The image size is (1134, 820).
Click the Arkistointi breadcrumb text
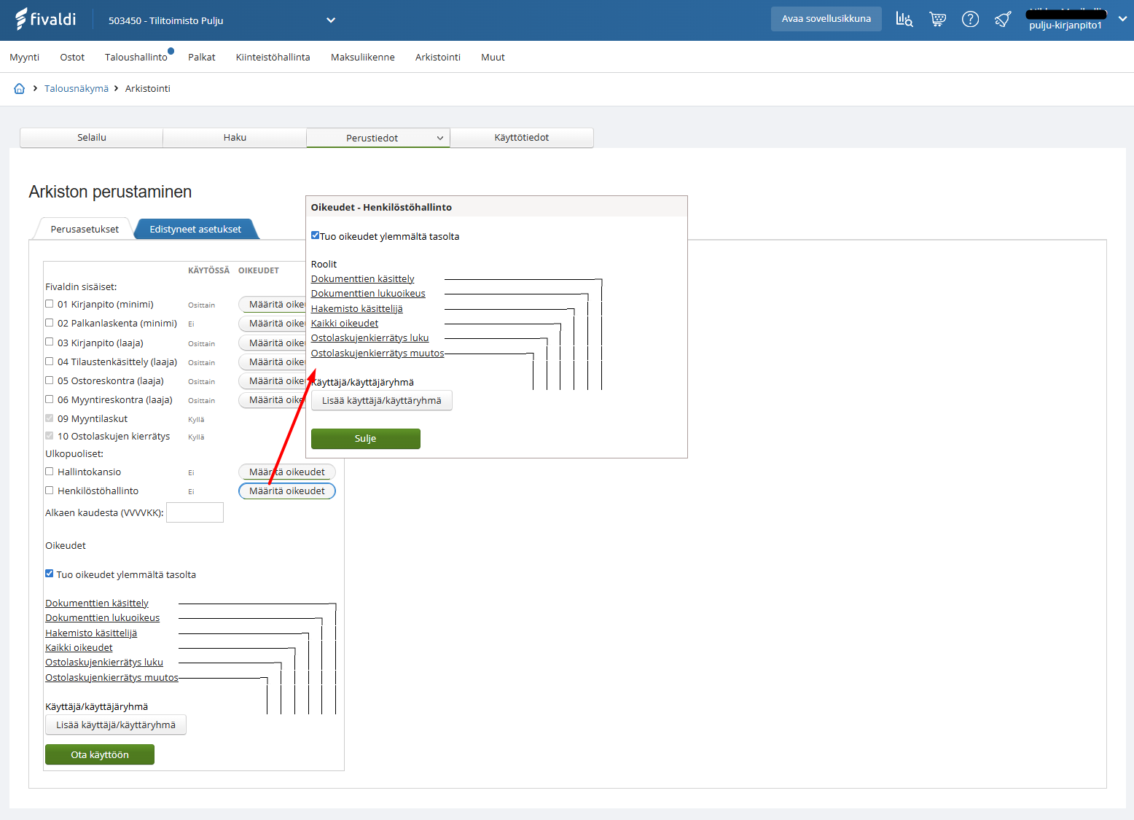point(148,89)
